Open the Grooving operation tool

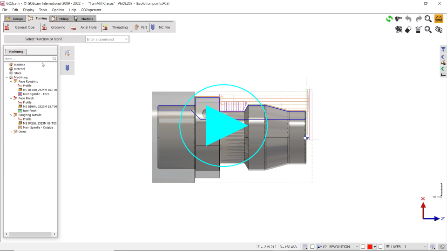54,27
